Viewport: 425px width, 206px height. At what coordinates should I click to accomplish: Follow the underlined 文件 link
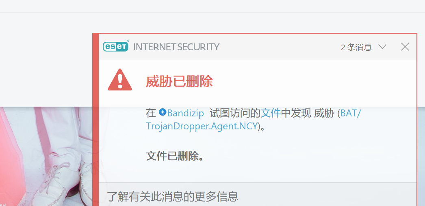pyautogui.click(x=271, y=113)
